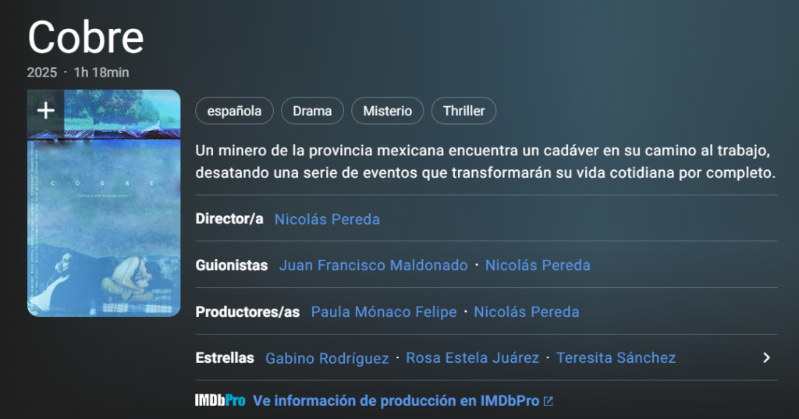View Rosa Estela Juárez's profile
This screenshot has height=419, width=799.
473,358
